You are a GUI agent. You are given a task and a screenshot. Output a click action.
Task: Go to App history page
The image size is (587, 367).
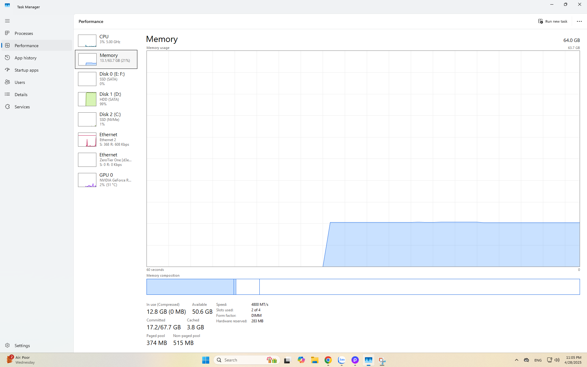37,58
